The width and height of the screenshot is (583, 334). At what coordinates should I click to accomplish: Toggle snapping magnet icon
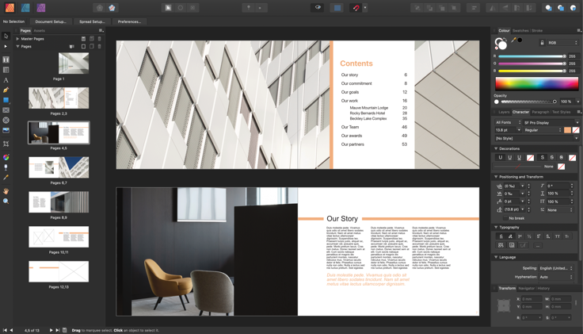(x=356, y=7)
